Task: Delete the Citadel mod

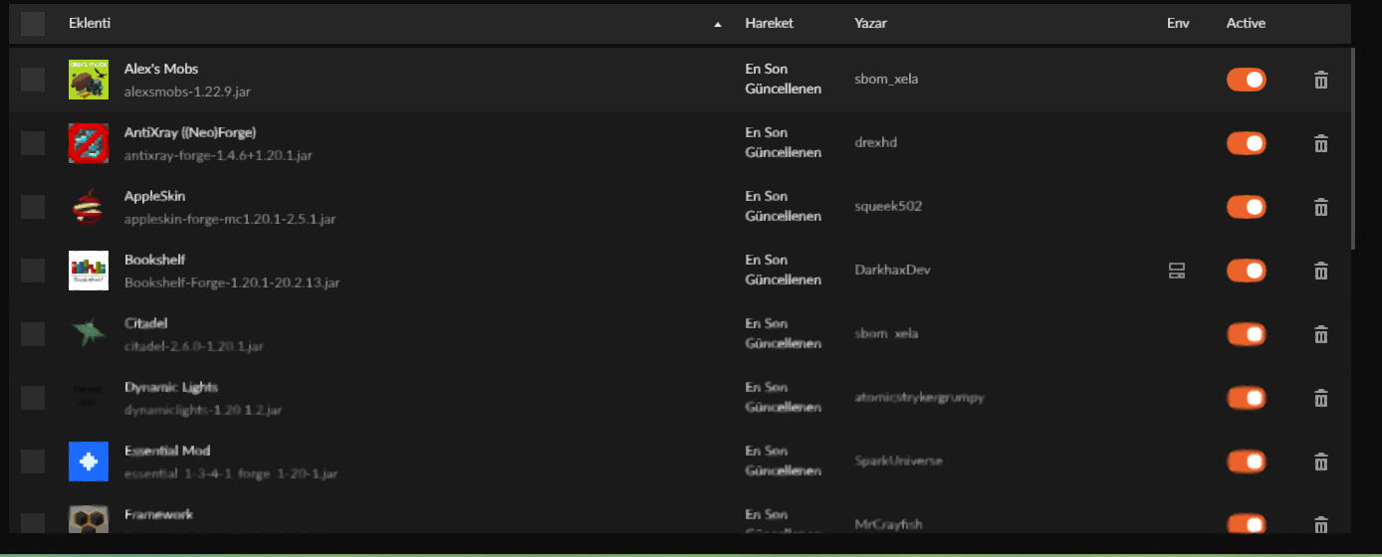Action: tap(1321, 334)
